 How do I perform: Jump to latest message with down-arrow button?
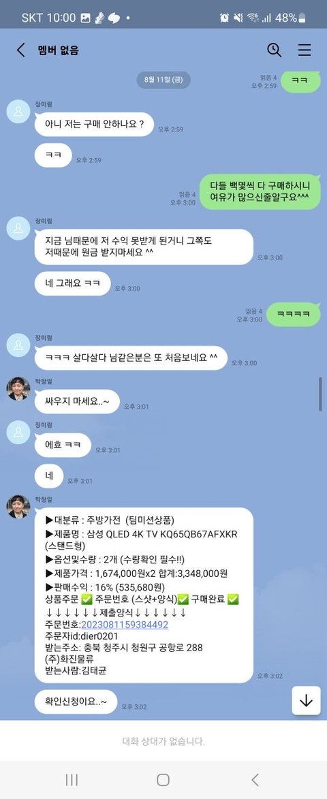click(x=306, y=701)
